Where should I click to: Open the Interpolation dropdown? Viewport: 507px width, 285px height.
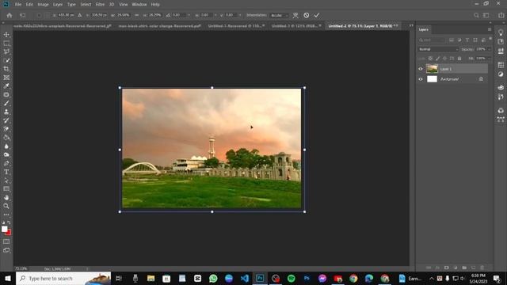tap(280, 15)
